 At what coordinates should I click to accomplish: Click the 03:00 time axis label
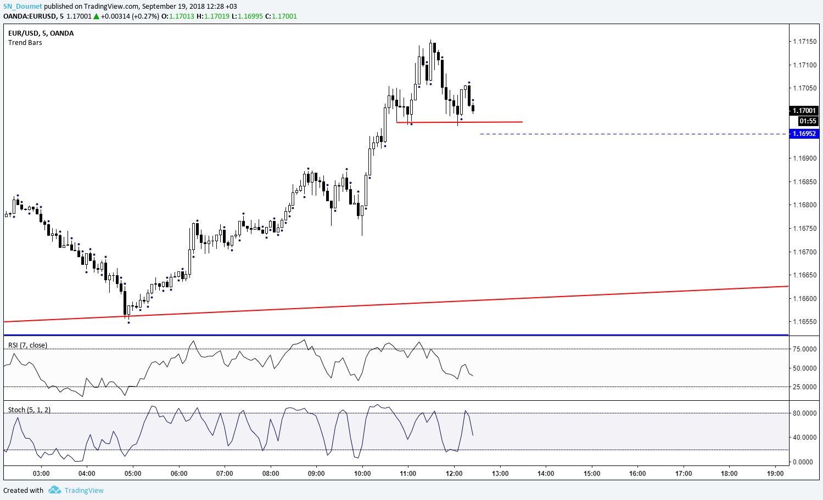click(x=41, y=473)
